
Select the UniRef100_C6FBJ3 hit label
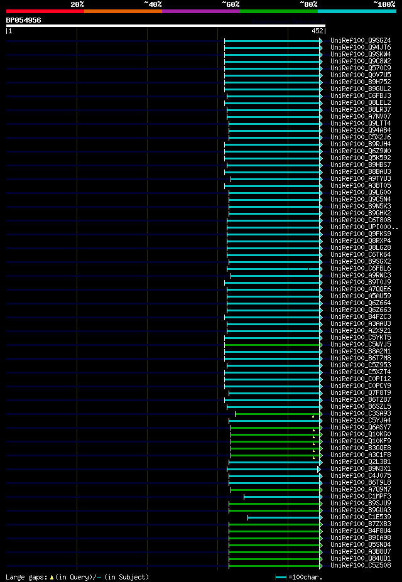pyautogui.click(x=361, y=96)
